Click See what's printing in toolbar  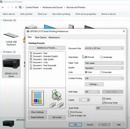[61, 14]
